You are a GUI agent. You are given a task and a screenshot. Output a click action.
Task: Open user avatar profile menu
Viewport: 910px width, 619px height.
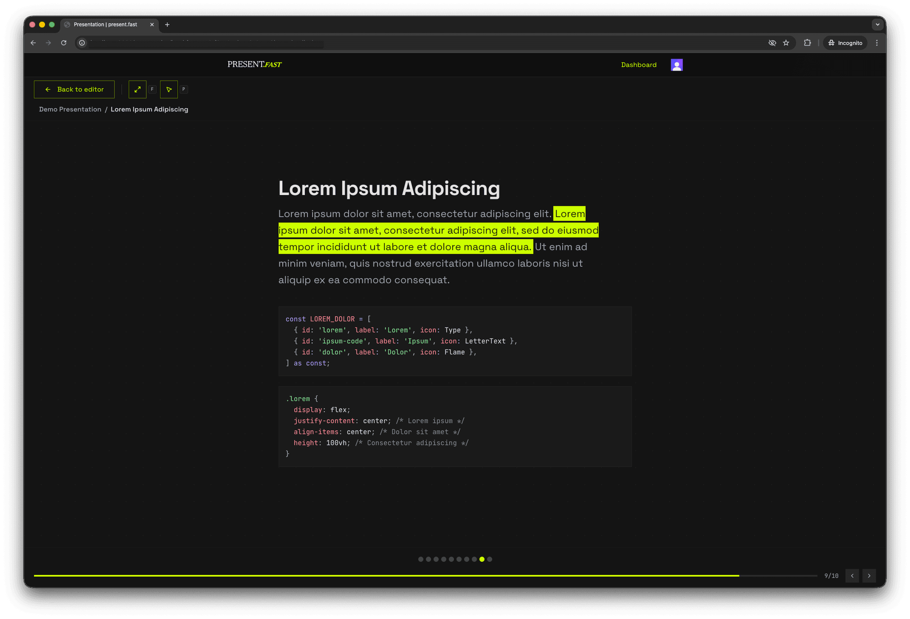click(x=676, y=65)
